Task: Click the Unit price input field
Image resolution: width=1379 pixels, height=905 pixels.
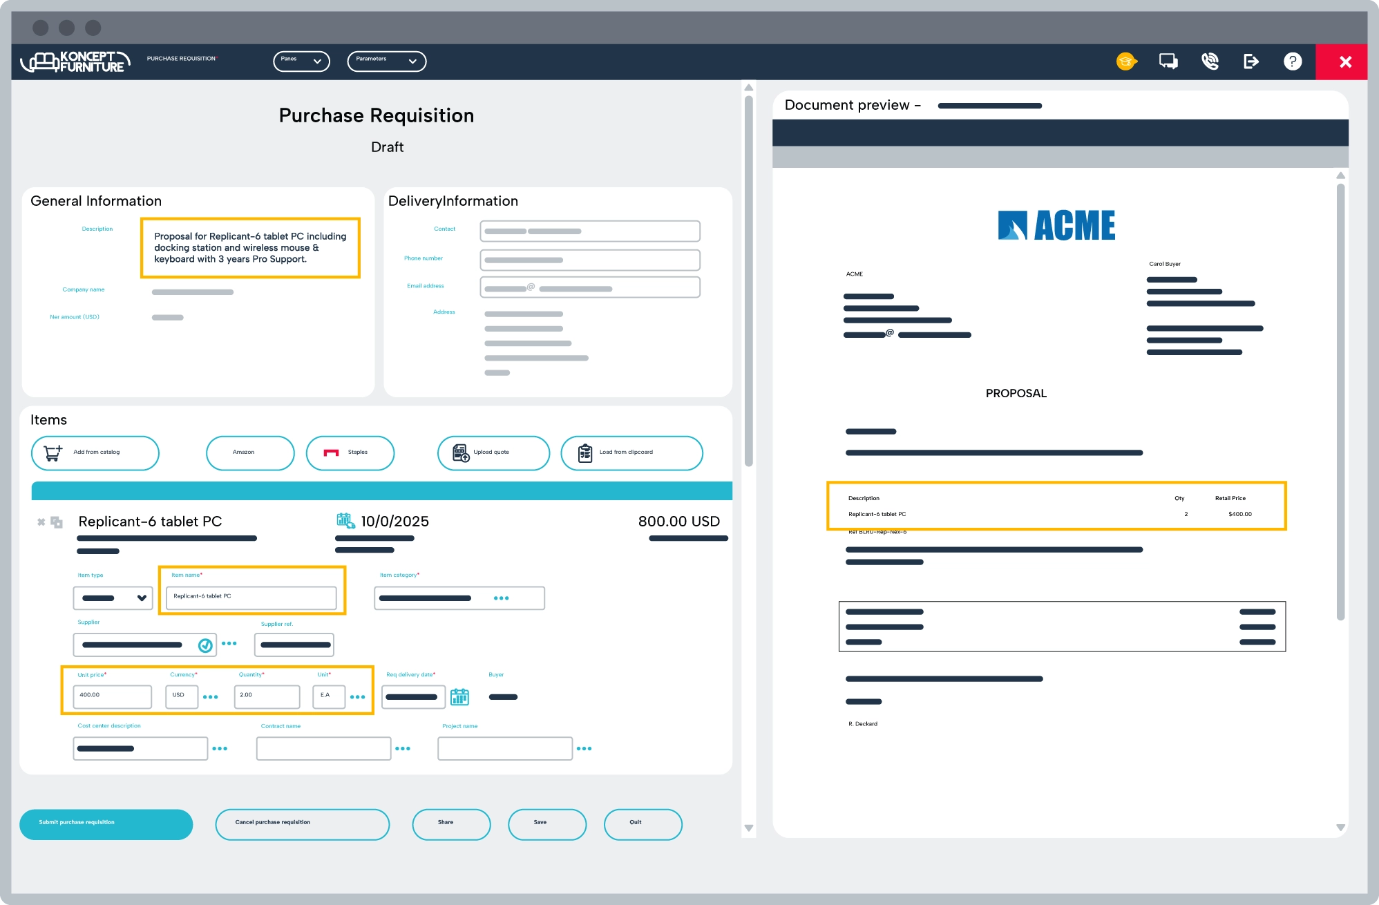Action: [x=112, y=696]
